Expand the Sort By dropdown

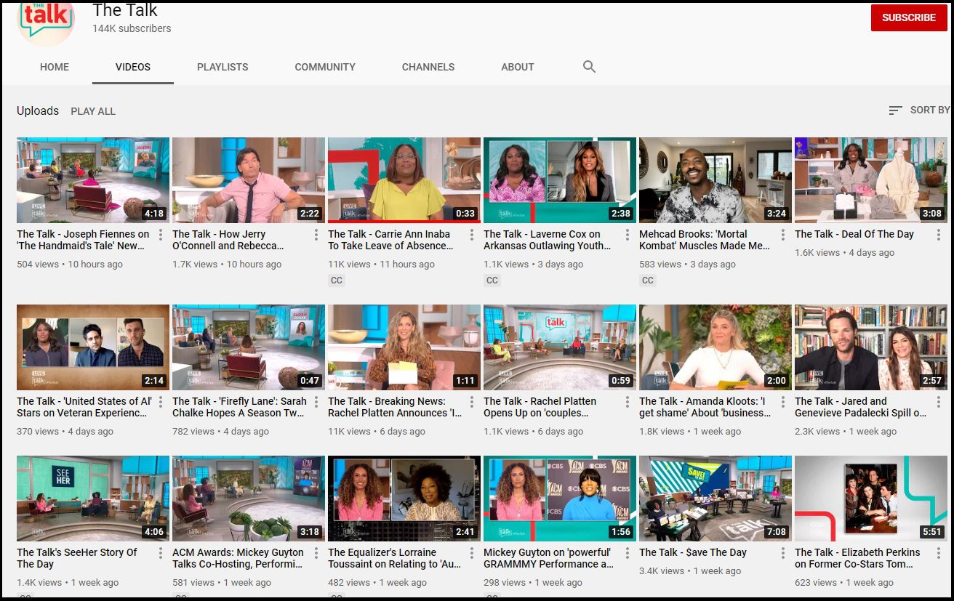[x=919, y=110]
